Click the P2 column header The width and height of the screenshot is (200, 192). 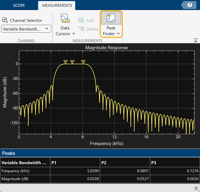[x=125, y=163]
